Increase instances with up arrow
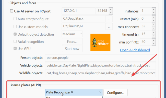The height and width of the screenshot is (98, 166). pos(154,9)
